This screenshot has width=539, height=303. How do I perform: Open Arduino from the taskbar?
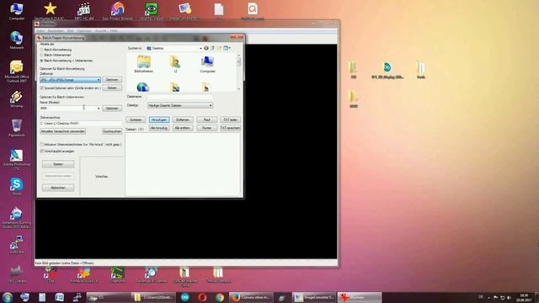pyautogui.click(x=185, y=297)
